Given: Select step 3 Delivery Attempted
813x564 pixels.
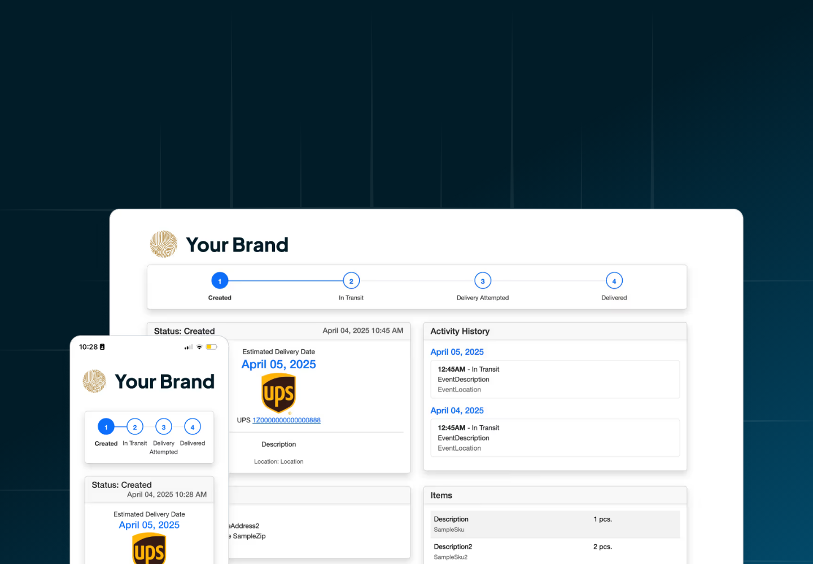Looking at the screenshot, I should click(483, 280).
